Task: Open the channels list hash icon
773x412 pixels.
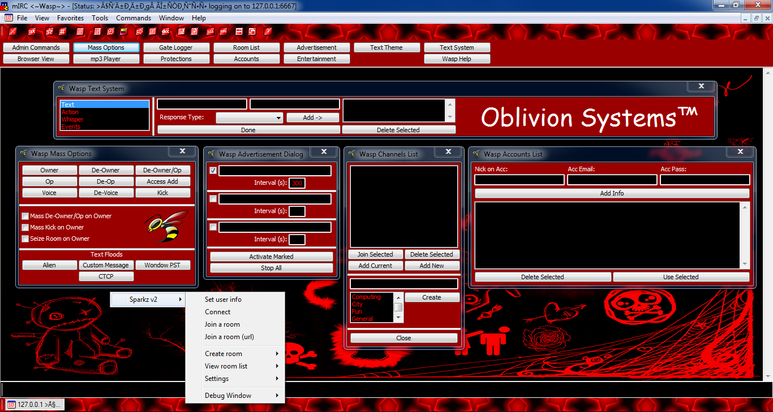Action: [62, 32]
